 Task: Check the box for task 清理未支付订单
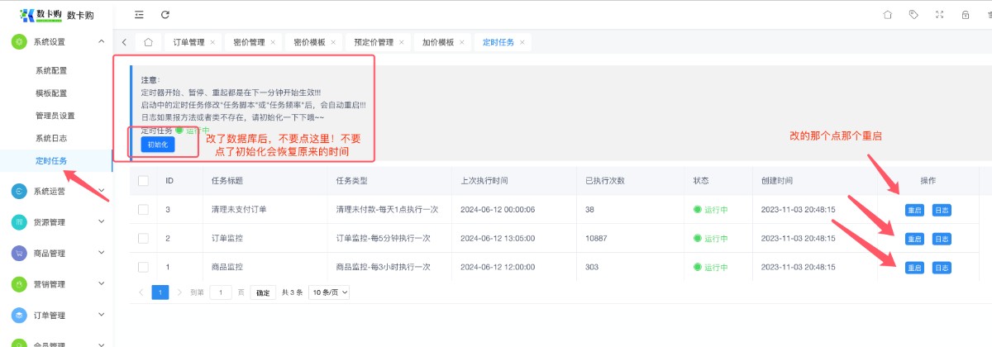coord(144,210)
